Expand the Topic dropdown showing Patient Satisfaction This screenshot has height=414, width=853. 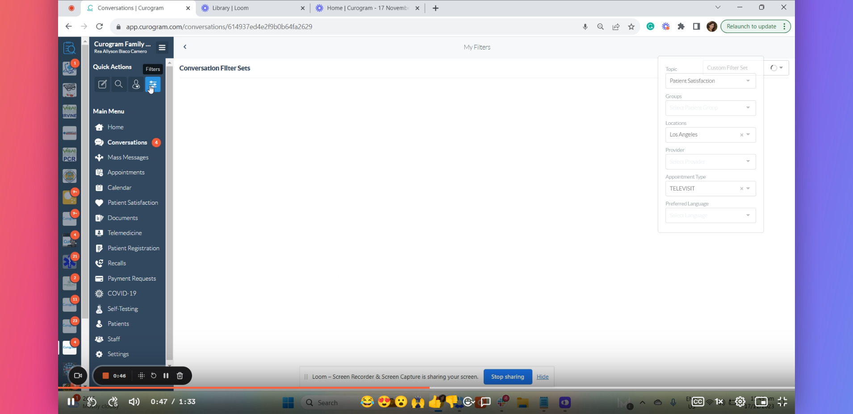click(x=710, y=81)
